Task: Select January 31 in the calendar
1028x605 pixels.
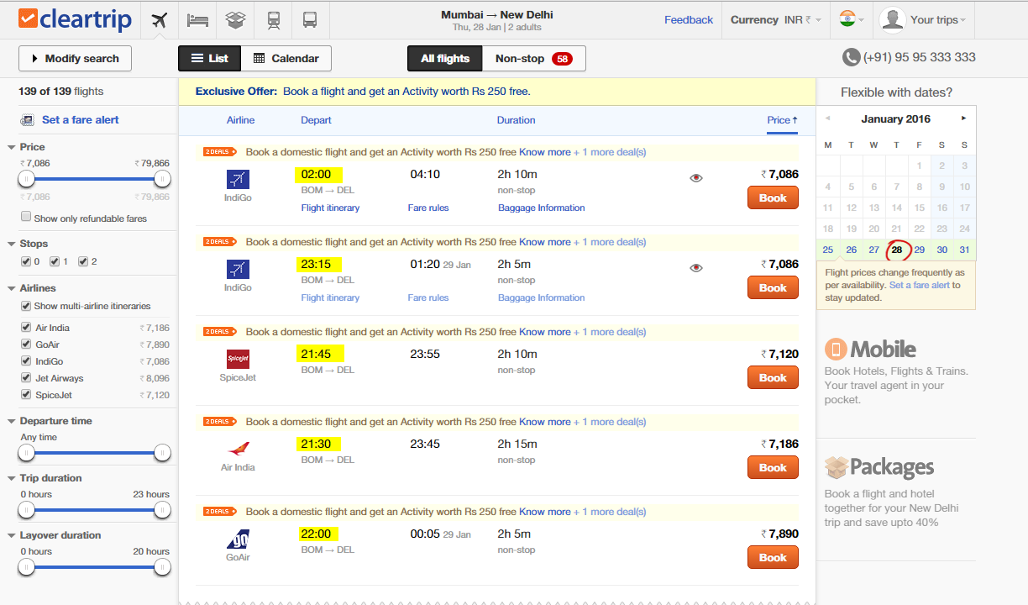Action: pos(964,250)
